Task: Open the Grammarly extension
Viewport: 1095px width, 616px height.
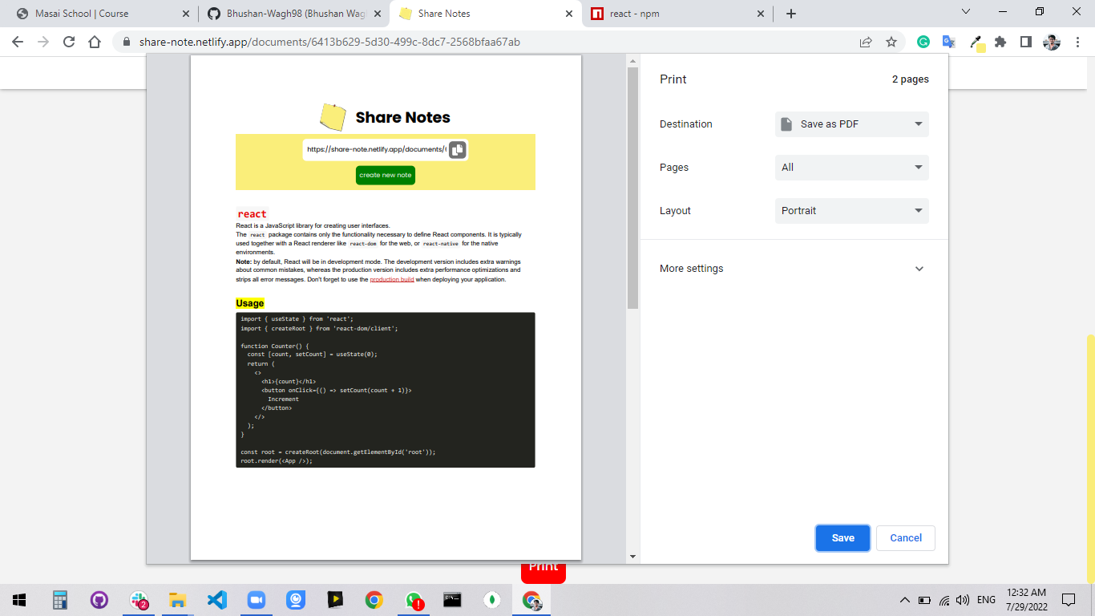Action: pos(923,42)
